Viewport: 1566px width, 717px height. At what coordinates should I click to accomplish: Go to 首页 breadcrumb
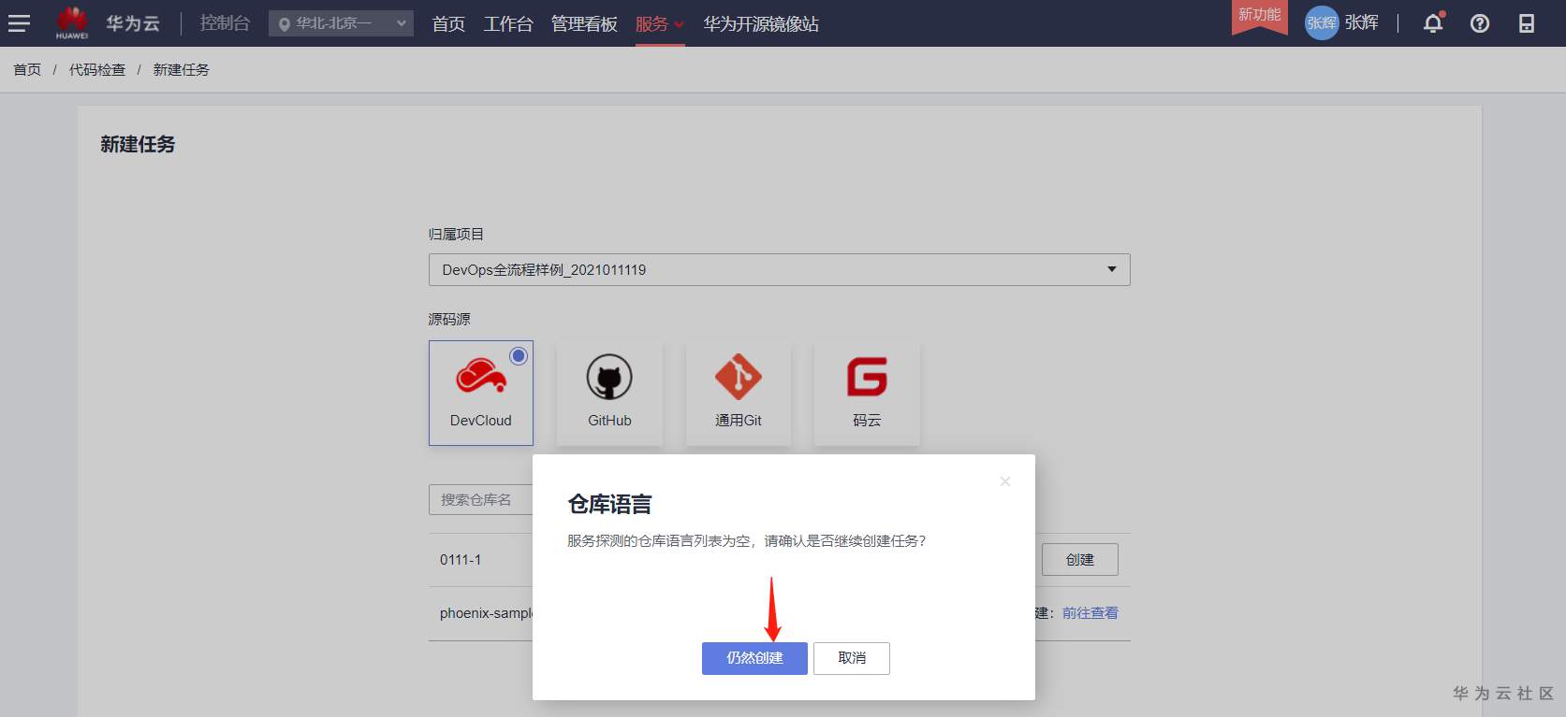27,70
